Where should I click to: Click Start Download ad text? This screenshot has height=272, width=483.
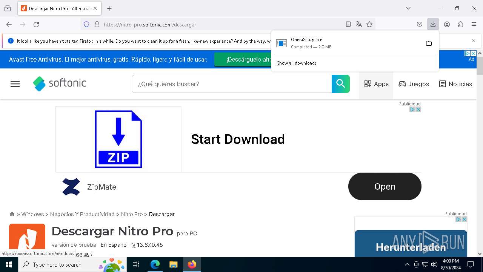click(238, 139)
